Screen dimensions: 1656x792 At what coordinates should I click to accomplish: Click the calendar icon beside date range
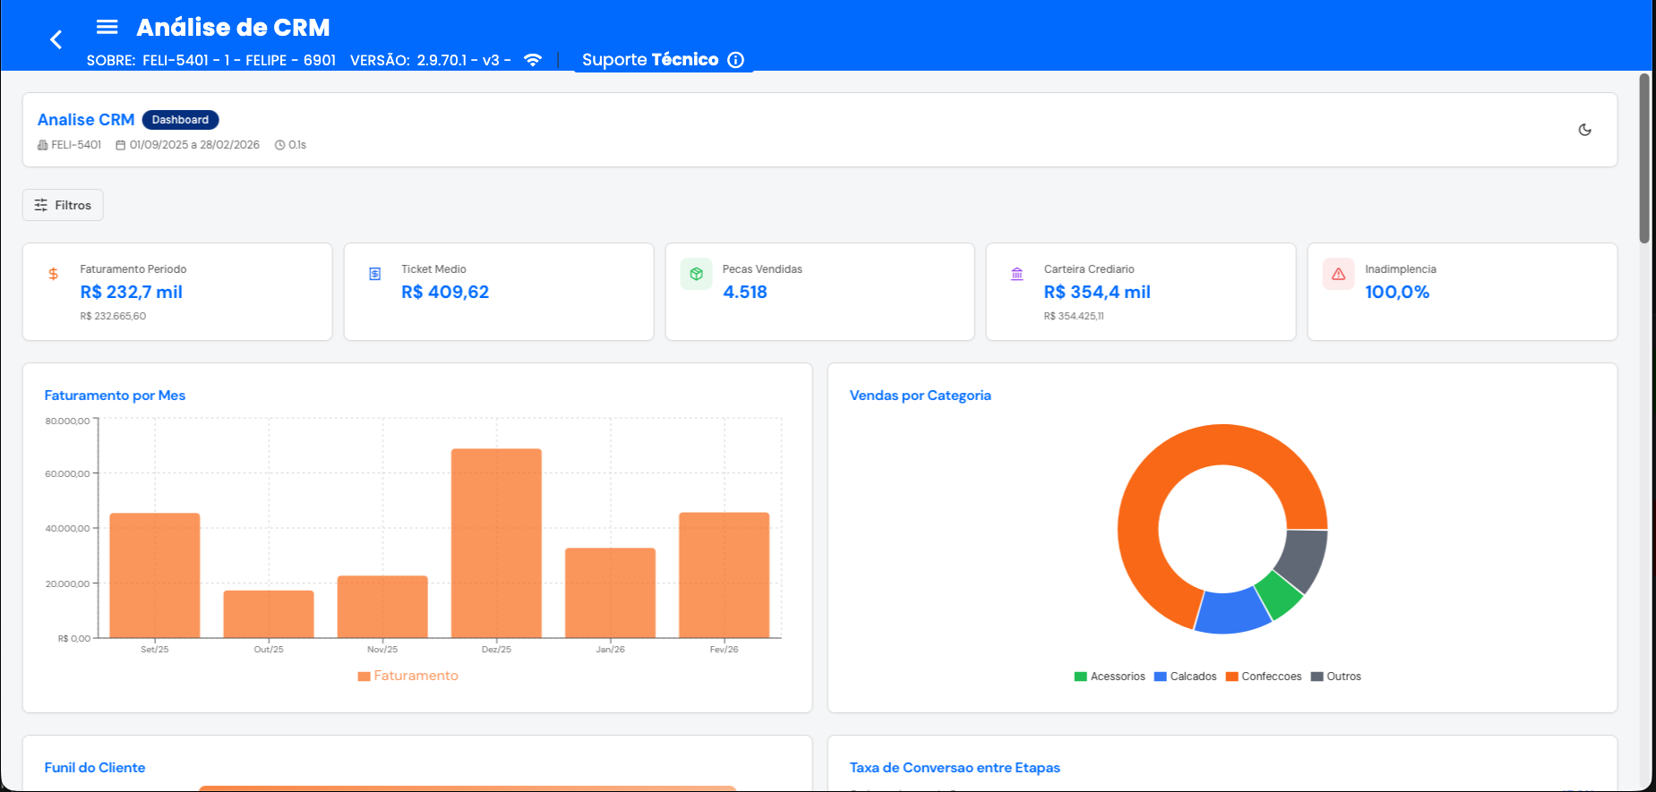pyautogui.click(x=120, y=145)
